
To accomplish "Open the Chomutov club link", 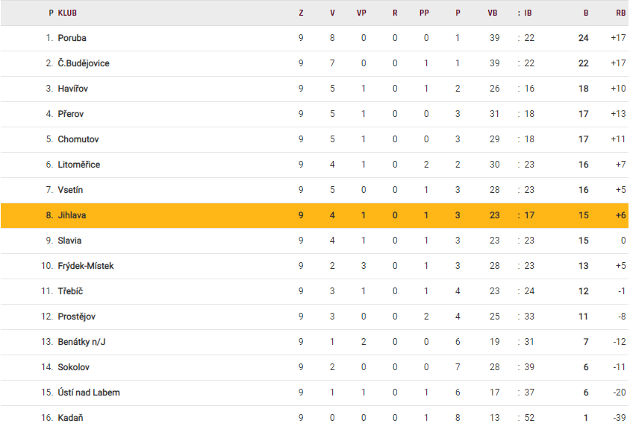I will tap(78, 139).
